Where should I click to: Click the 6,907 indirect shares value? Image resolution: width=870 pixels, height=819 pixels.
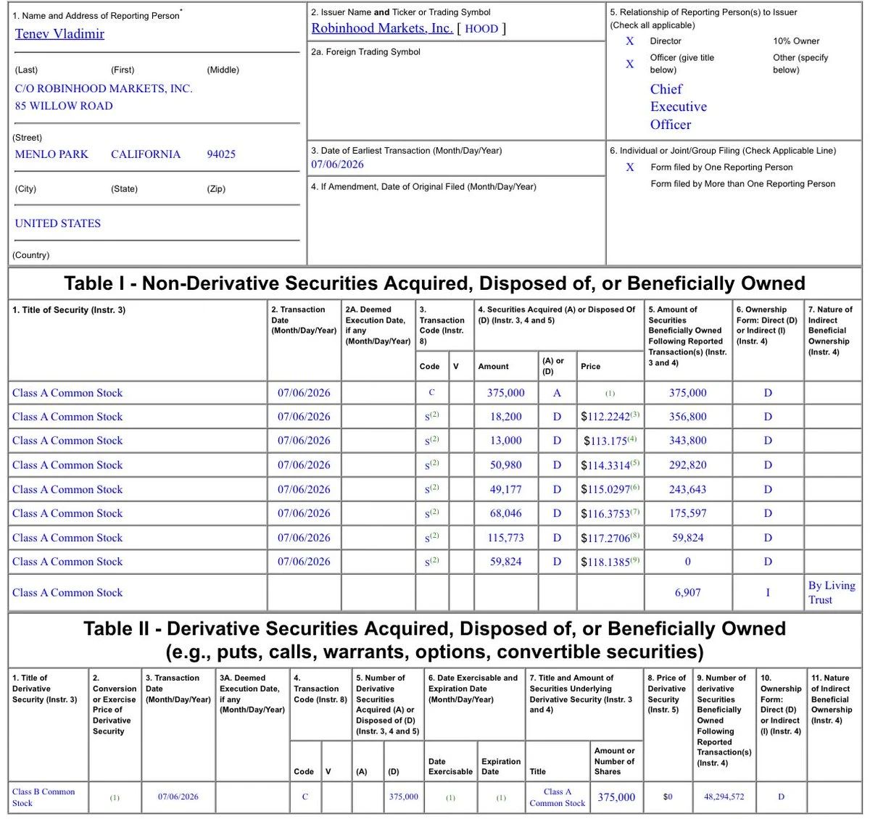[687, 592]
